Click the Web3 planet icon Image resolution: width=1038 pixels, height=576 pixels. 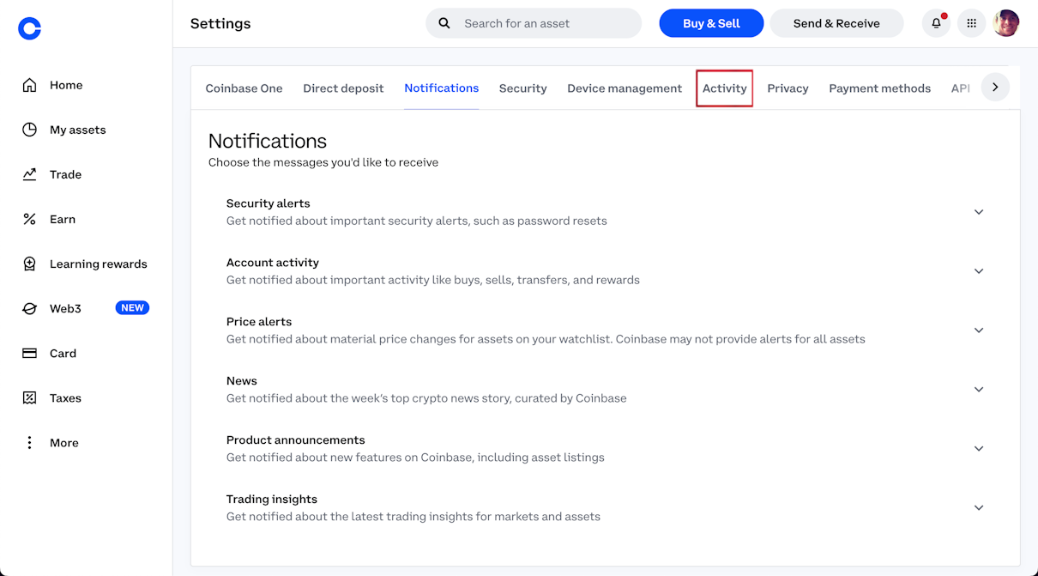pos(29,308)
